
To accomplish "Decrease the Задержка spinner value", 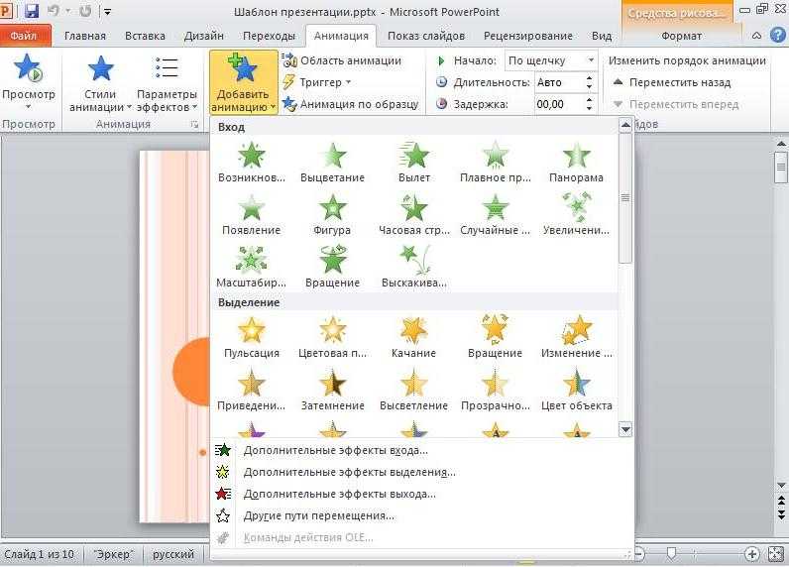I will coord(589,108).
